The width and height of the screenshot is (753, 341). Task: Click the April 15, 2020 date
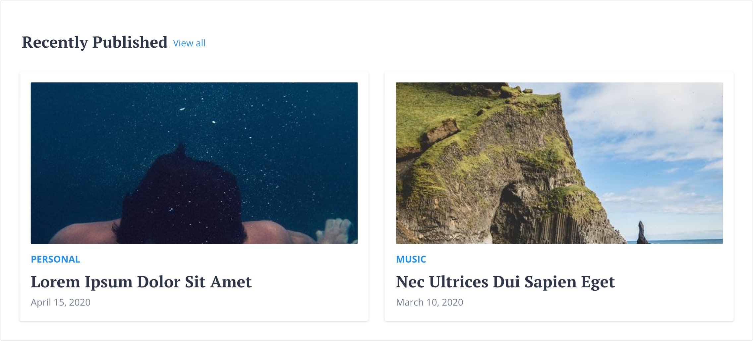pos(61,302)
